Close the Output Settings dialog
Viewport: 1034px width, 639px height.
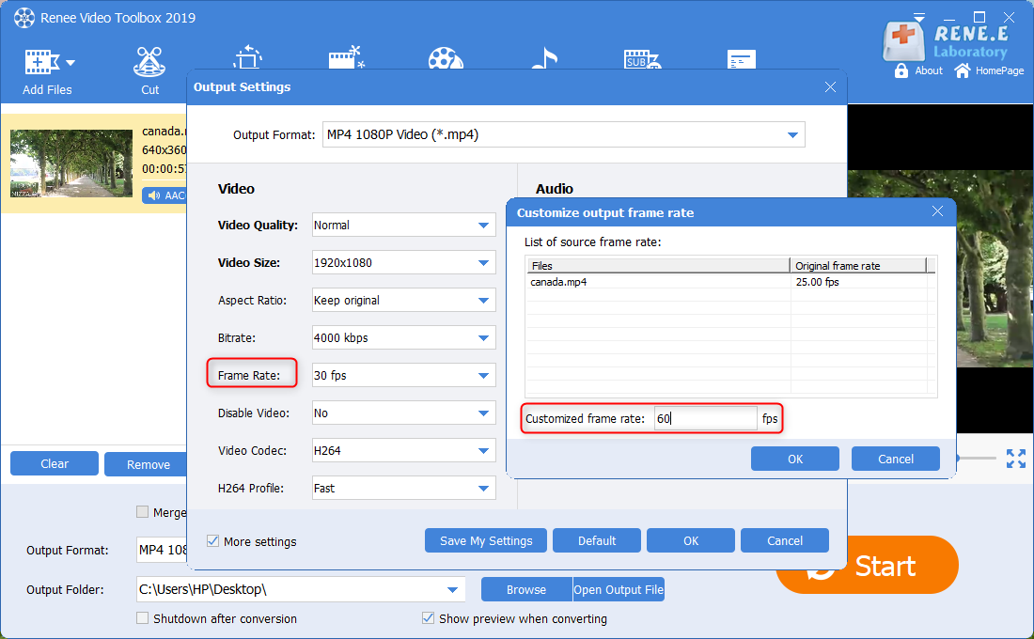coord(830,87)
